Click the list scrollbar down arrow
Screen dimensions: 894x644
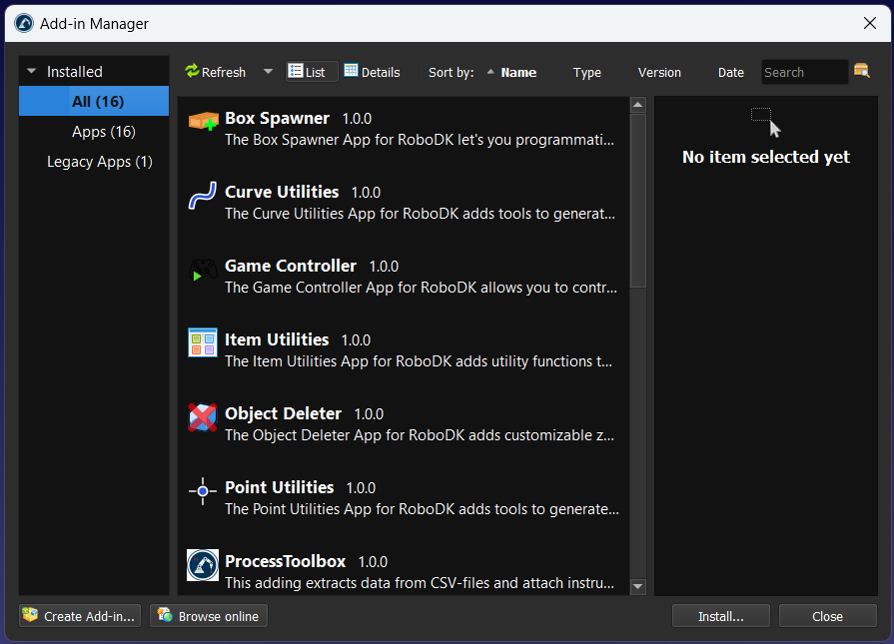pyautogui.click(x=638, y=586)
